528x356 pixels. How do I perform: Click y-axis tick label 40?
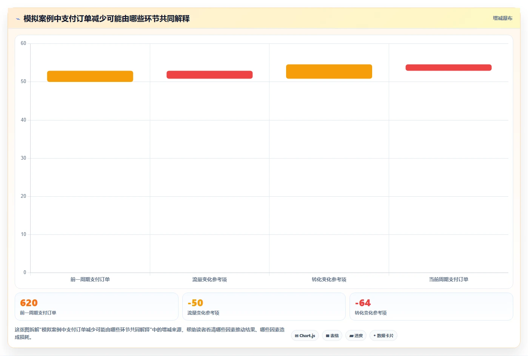(23, 120)
